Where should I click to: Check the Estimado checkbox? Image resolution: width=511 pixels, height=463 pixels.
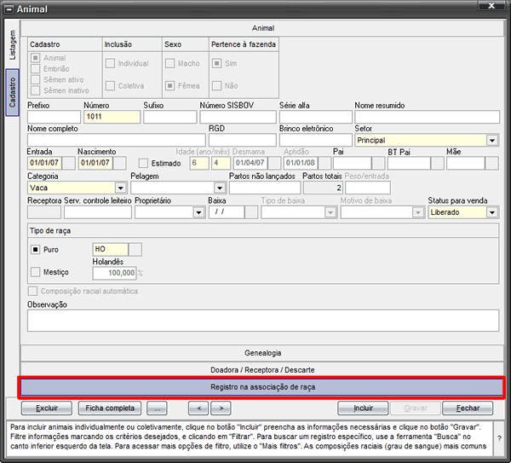point(143,163)
